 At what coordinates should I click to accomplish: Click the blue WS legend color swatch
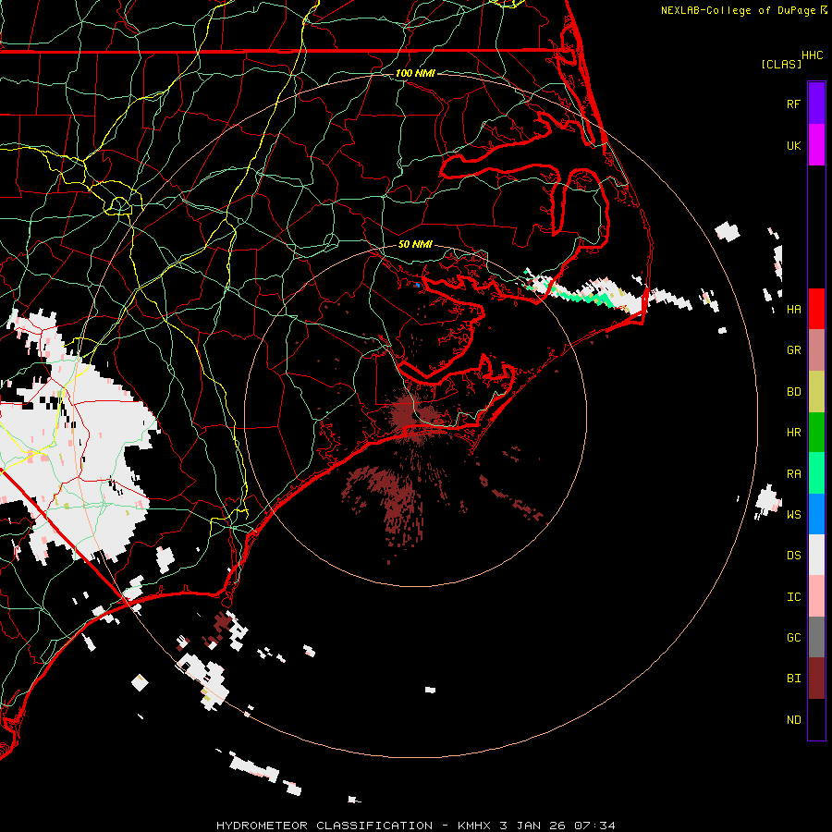pyautogui.click(x=816, y=514)
